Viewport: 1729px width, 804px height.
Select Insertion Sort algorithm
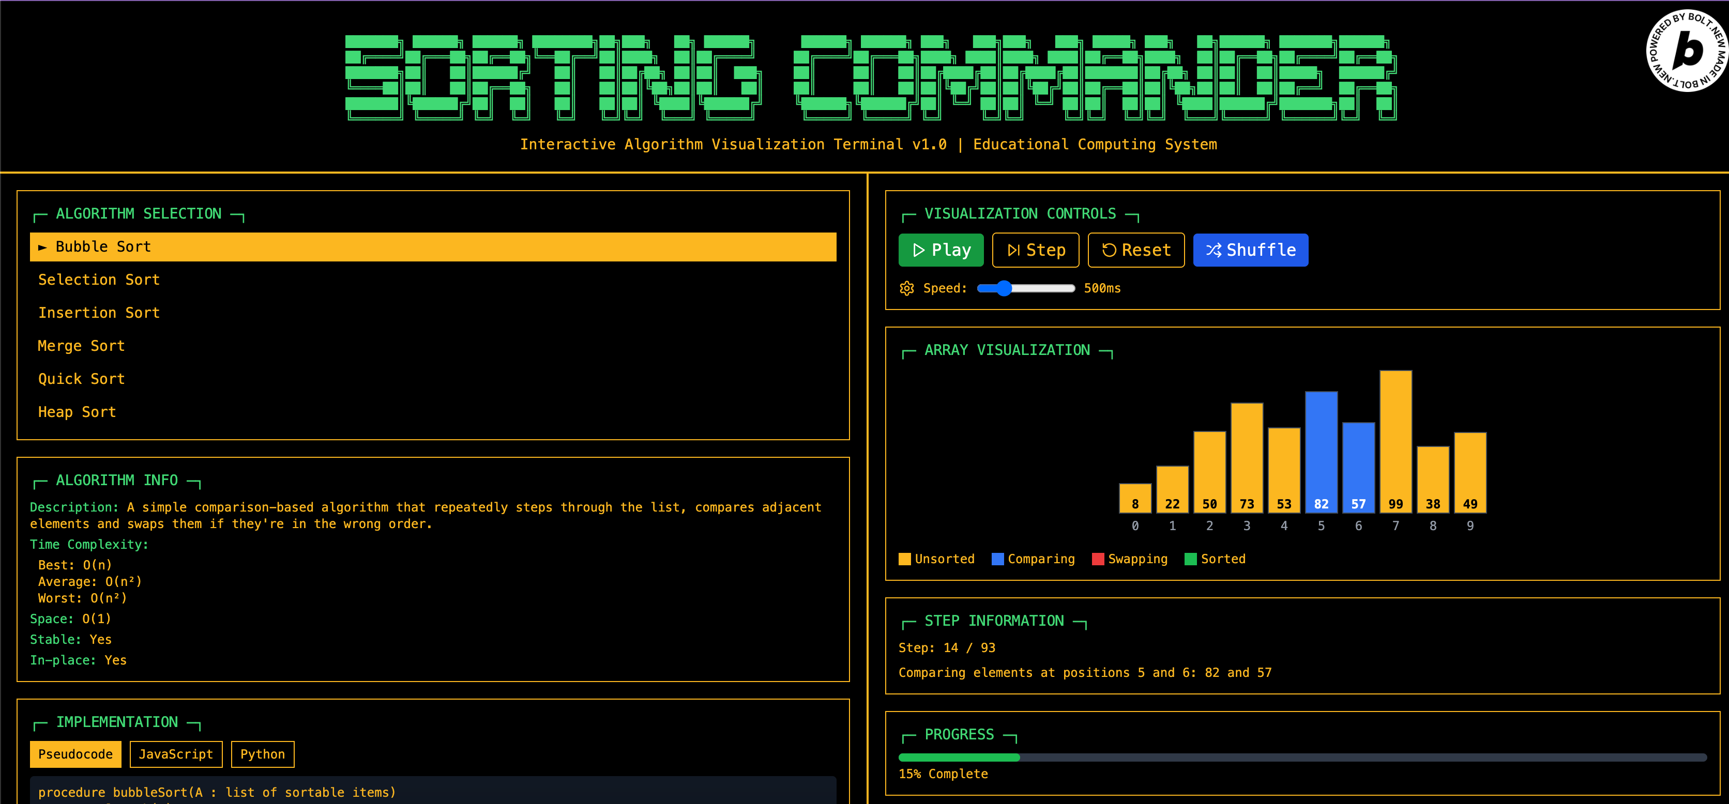pos(99,313)
